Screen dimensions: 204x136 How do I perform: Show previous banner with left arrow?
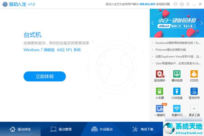click(x=152, y=23)
